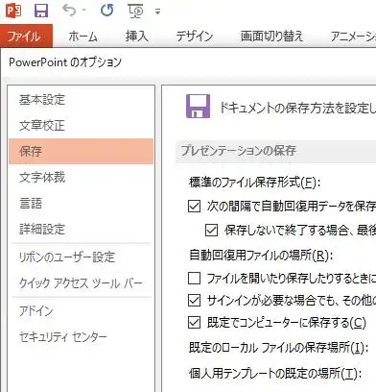Switch to the 画面切り替え ribbon tab
The height and width of the screenshot is (392, 376).
271,36
